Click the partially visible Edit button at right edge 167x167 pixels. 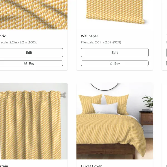click(x=166, y=53)
